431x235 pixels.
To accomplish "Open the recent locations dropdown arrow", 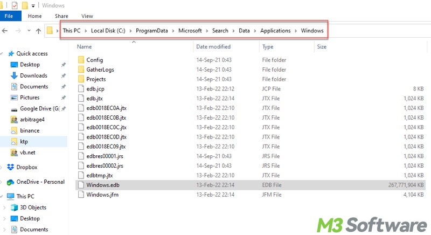I will click(28, 31).
